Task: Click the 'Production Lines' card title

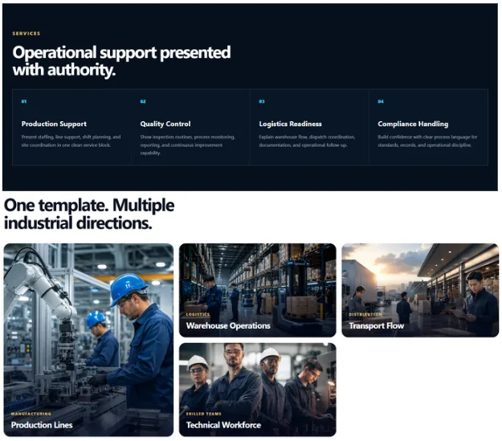Action: click(42, 425)
